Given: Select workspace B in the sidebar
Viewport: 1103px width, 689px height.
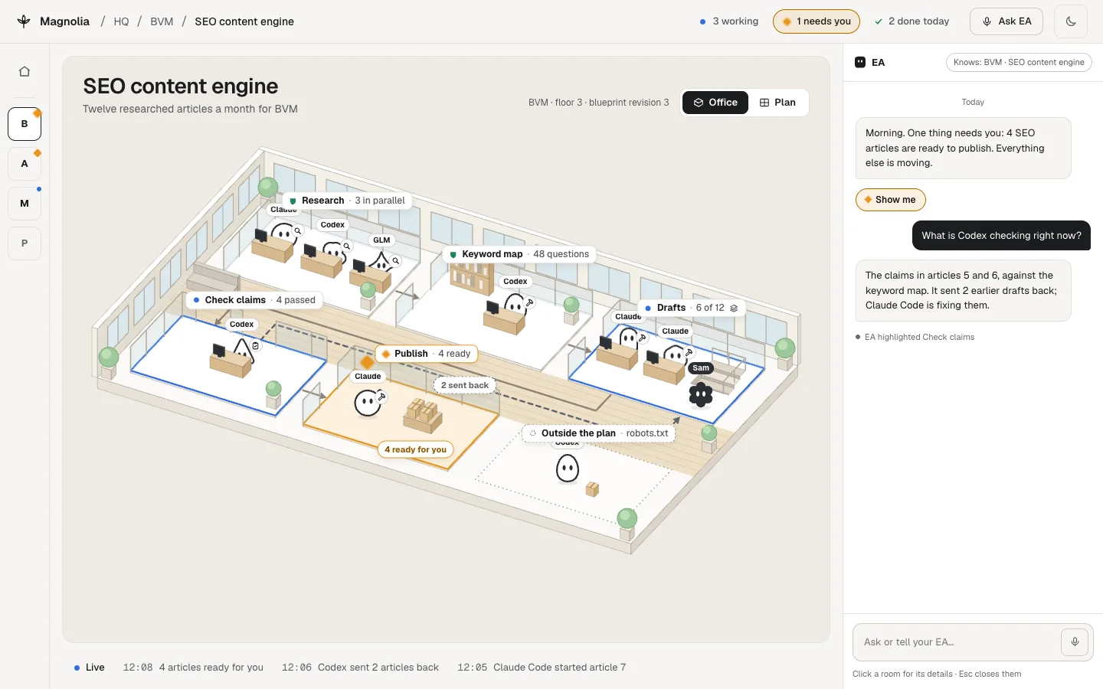Looking at the screenshot, I should 25,124.
